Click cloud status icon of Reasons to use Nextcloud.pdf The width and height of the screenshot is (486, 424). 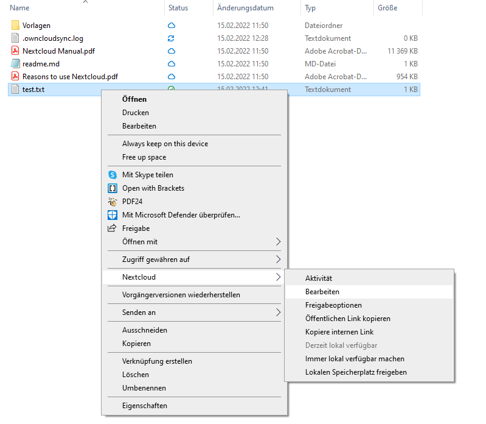[x=172, y=76]
